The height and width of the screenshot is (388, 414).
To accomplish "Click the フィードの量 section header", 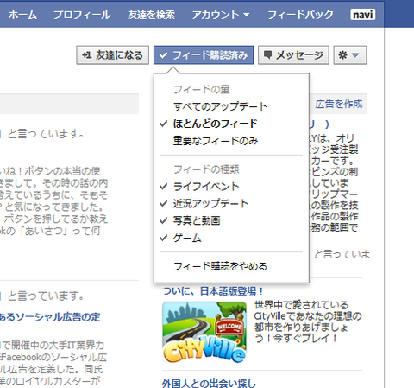I will [202, 89].
